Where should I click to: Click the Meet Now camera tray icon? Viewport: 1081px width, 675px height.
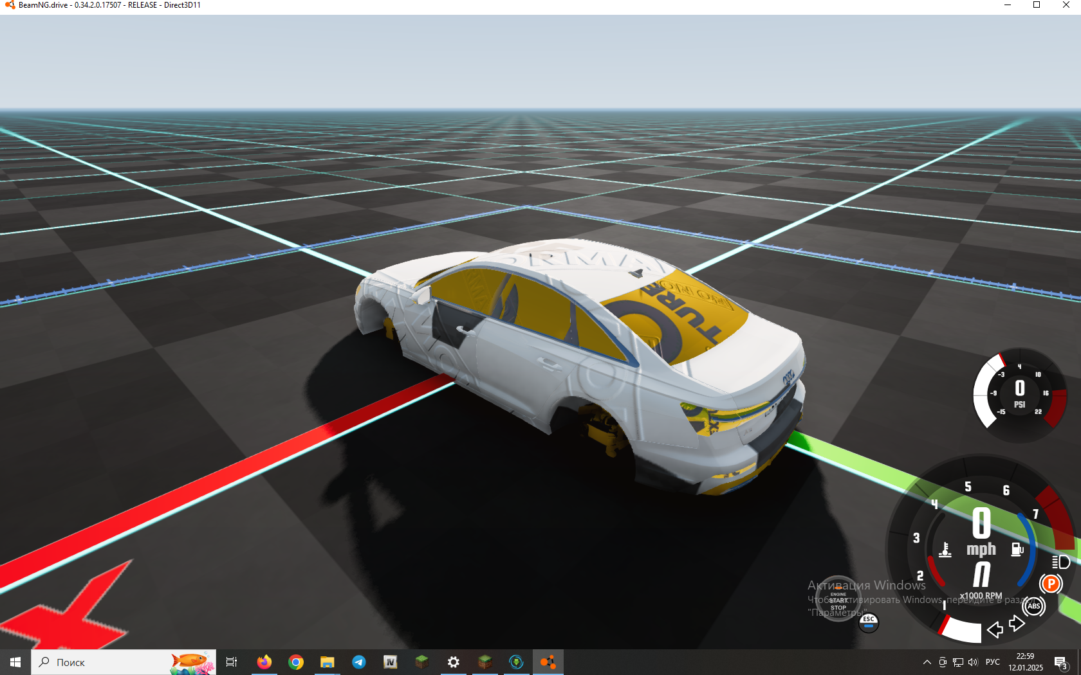pyautogui.click(x=943, y=662)
